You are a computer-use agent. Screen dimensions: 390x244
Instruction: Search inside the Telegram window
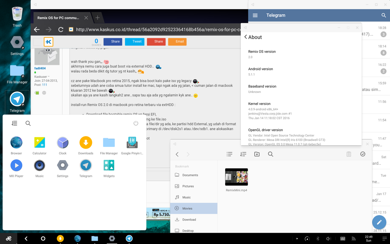click(384, 15)
